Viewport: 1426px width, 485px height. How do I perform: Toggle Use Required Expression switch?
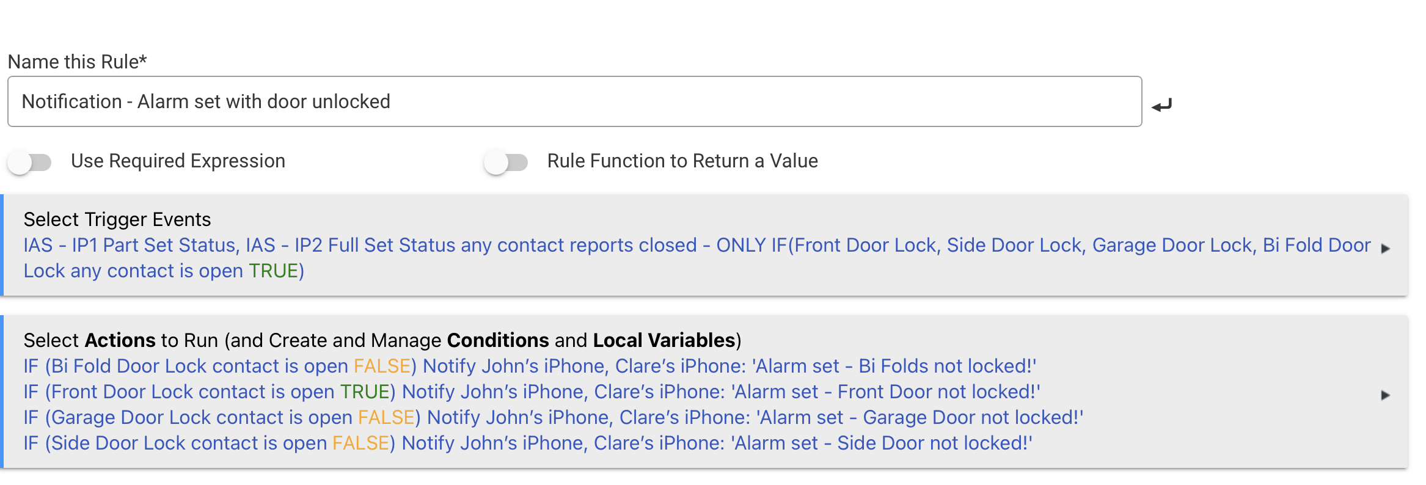tap(29, 162)
